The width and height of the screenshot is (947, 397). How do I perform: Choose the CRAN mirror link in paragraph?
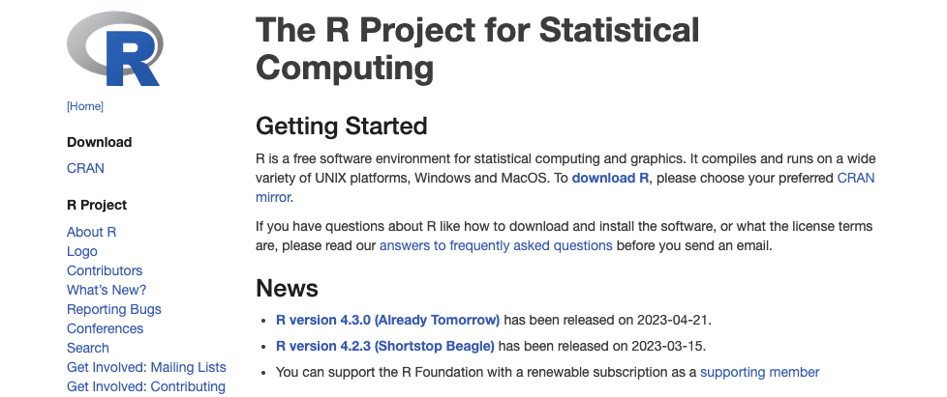565,187
